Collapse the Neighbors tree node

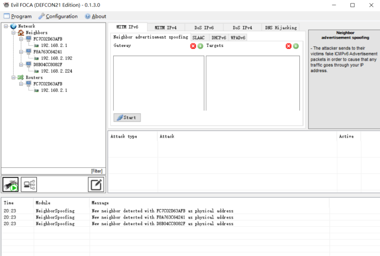coord(14,32)
